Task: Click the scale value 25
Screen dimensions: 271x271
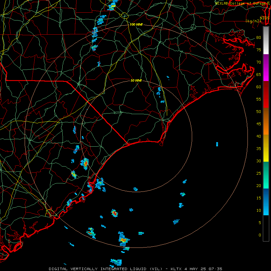Action: [x=259, y=173]
